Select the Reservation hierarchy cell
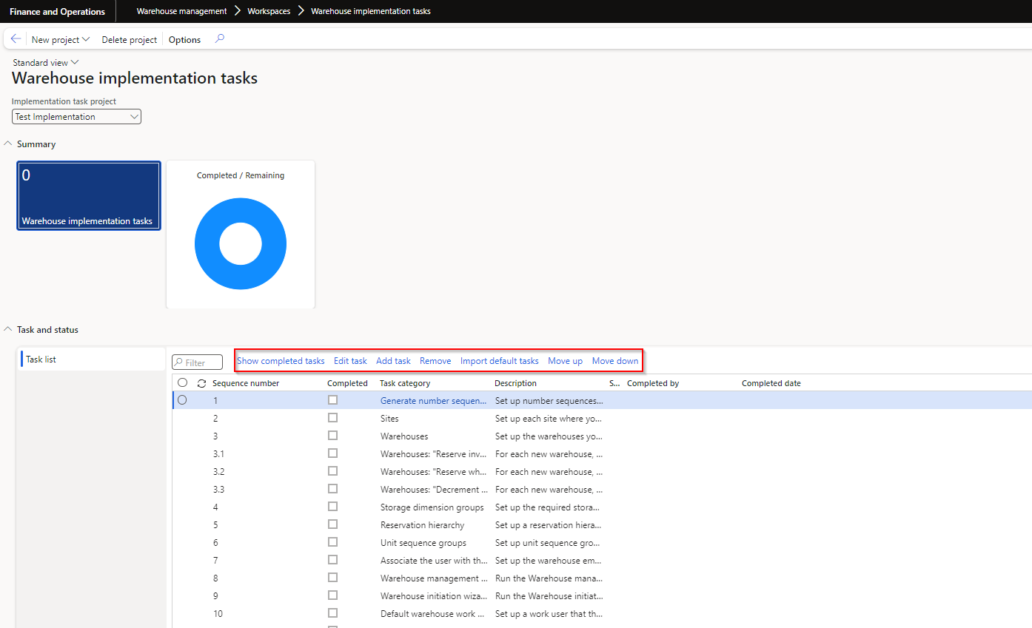Screen dimensions: 1032x628 click(423, 524)
